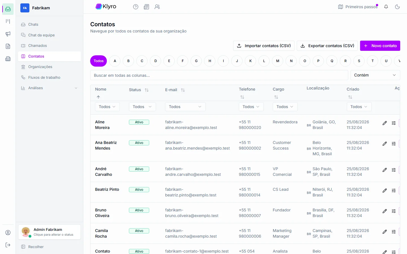Image resolution: width=407 pixels, height=254 pixels.
Task: Open the Telefone filter dropdown
Action: (x=251, y=107)
